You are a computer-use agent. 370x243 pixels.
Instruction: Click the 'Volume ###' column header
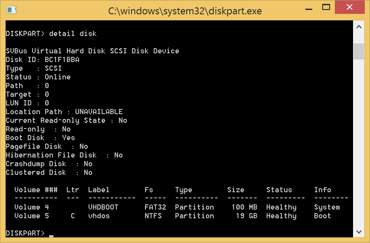pos(36,190)
